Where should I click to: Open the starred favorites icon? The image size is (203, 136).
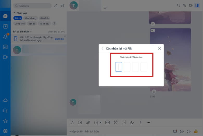click(5, 121)
